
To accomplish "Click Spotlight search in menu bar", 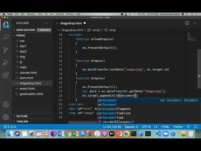I will point(192,14).
